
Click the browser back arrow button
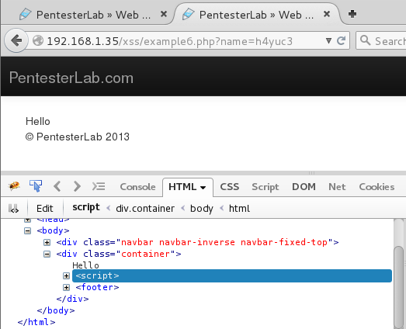point(16,40)
